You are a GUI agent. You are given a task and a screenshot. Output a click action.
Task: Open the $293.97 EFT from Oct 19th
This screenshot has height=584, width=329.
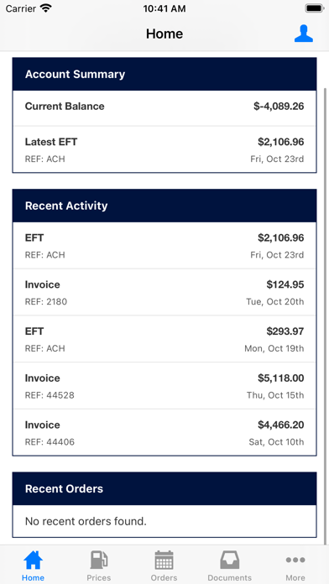coord(164,339)
